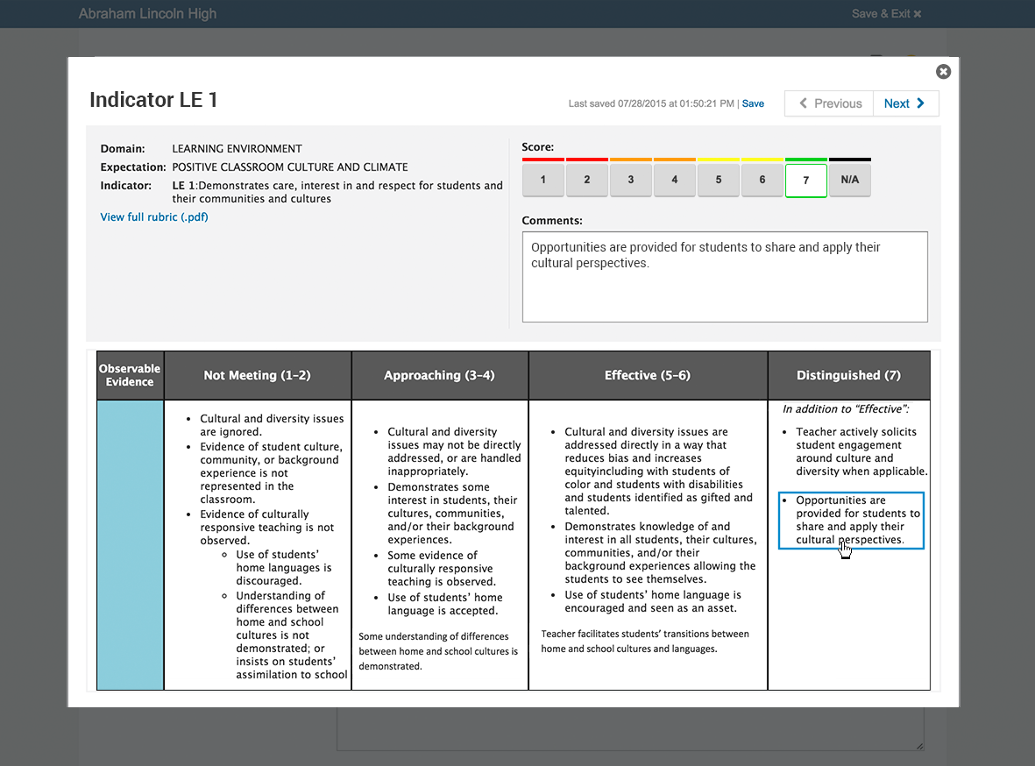Select score 6
The width and height of the screenshot is (1035, 766).
tap(762, 180)
